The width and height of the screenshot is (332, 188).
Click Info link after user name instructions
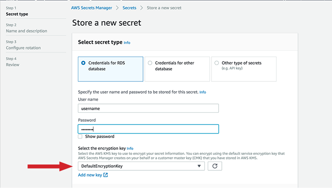pyautogui.click(x=203, y=92)
